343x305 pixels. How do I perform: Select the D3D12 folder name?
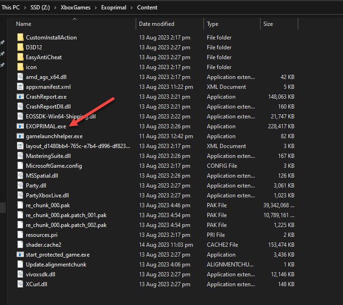pyautogui.click(x=34, y=47)
